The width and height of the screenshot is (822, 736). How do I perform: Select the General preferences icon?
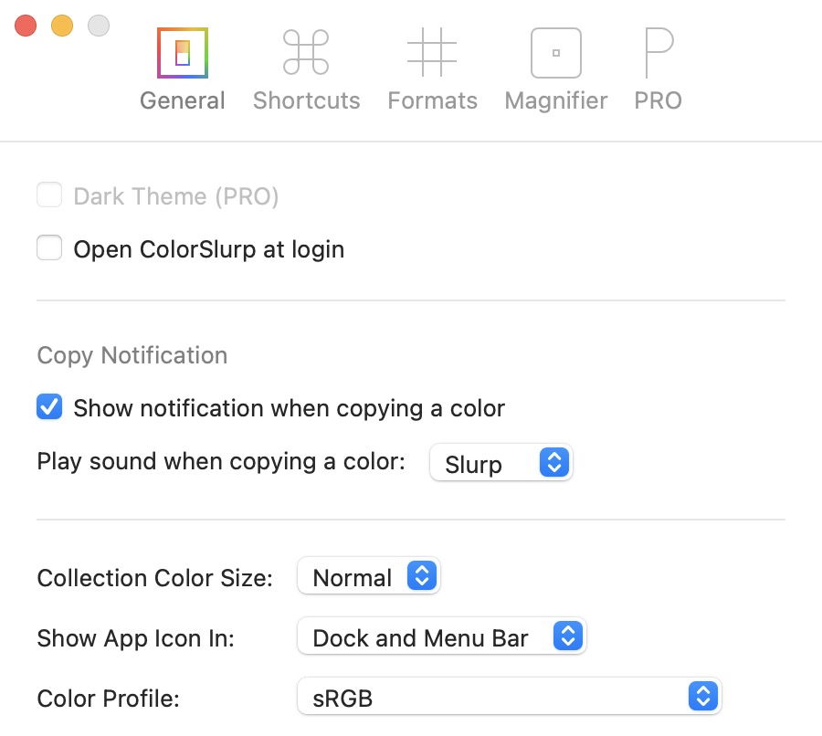tap(183, 52)
